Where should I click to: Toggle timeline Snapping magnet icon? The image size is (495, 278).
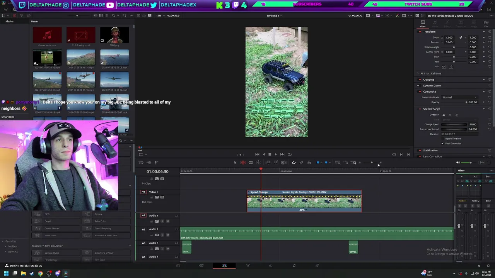pos(294,163)
